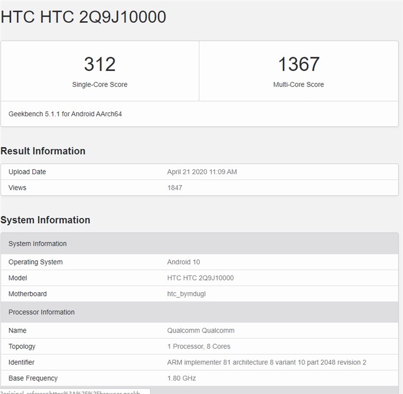The width and height of the screenshot is (403, 394).
Task: Click Geekbench 5.1.1 for Android AArch64 text
Action: [x=65, y=114]
